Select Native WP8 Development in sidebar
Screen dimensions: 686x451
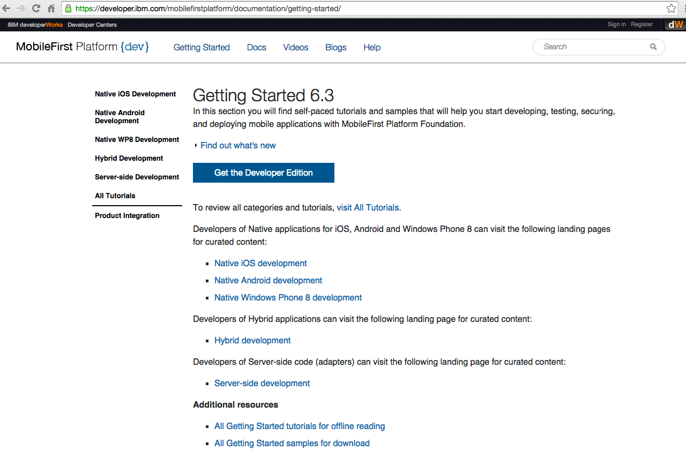(137, 139)
